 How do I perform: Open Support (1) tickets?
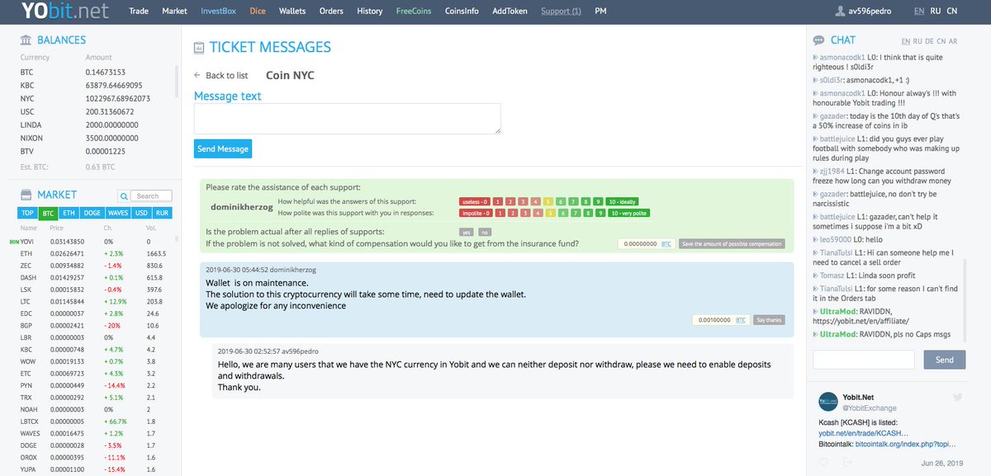(561, 12)
